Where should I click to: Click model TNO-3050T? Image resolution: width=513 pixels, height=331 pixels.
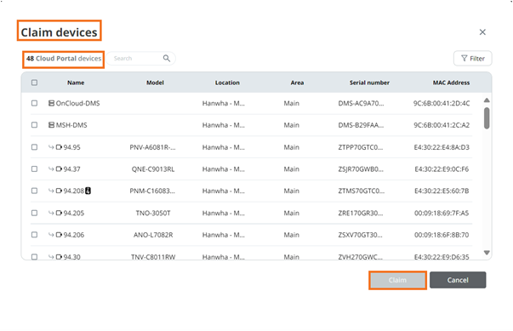pyautogui.click(x=153, y=213)
